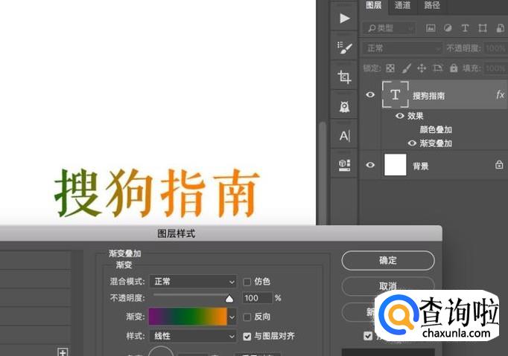The image size is (508, 356).
Task: Click the 确定 button
Action: [388, 260]
